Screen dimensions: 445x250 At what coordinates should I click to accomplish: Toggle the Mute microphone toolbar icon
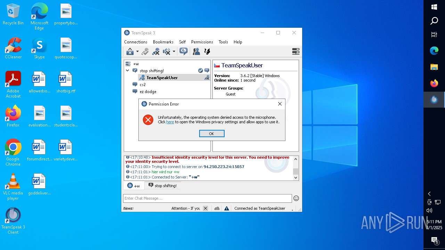156,52
